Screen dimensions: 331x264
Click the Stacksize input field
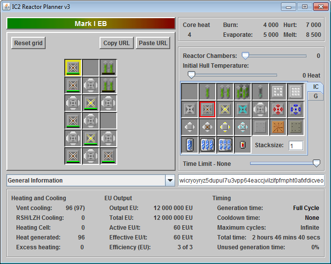coord(296,146)
